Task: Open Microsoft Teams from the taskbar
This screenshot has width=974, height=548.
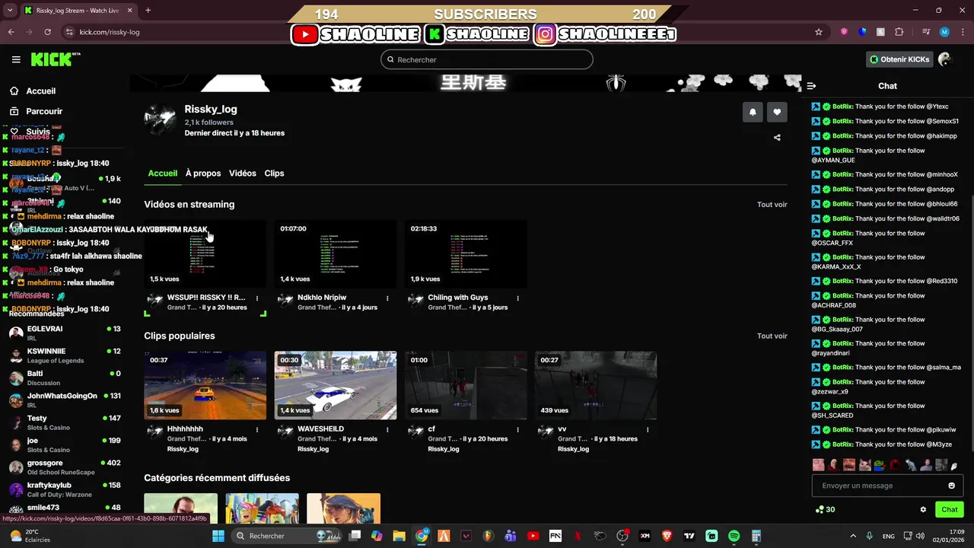Action: (511, 536)
